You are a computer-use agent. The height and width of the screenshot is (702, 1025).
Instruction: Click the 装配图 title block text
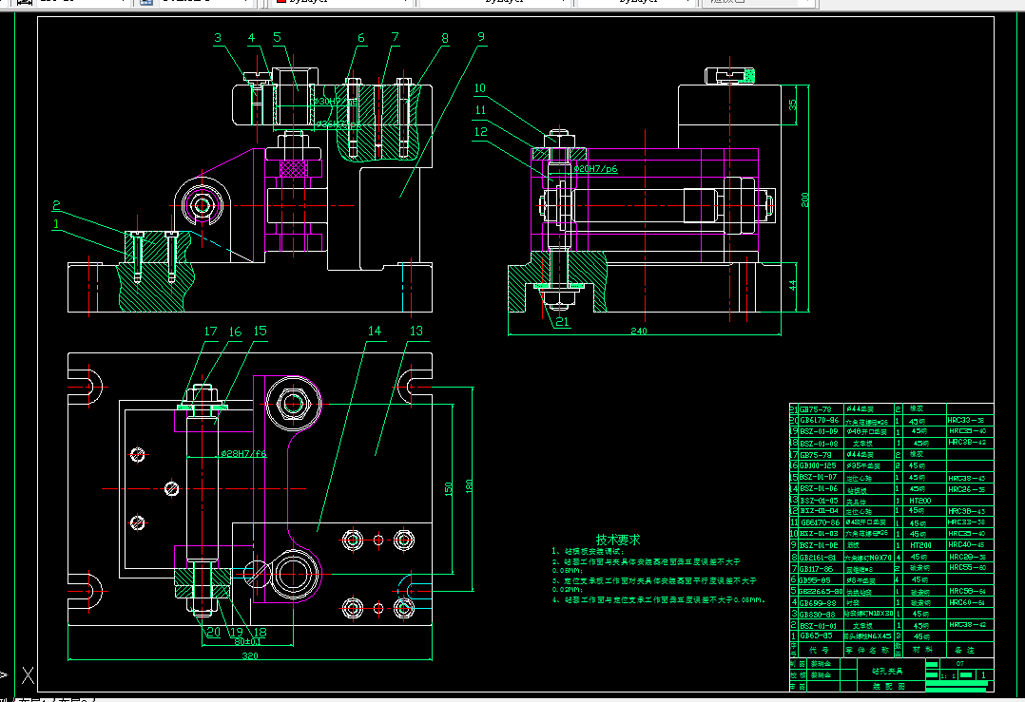click(x=889, y=687)
